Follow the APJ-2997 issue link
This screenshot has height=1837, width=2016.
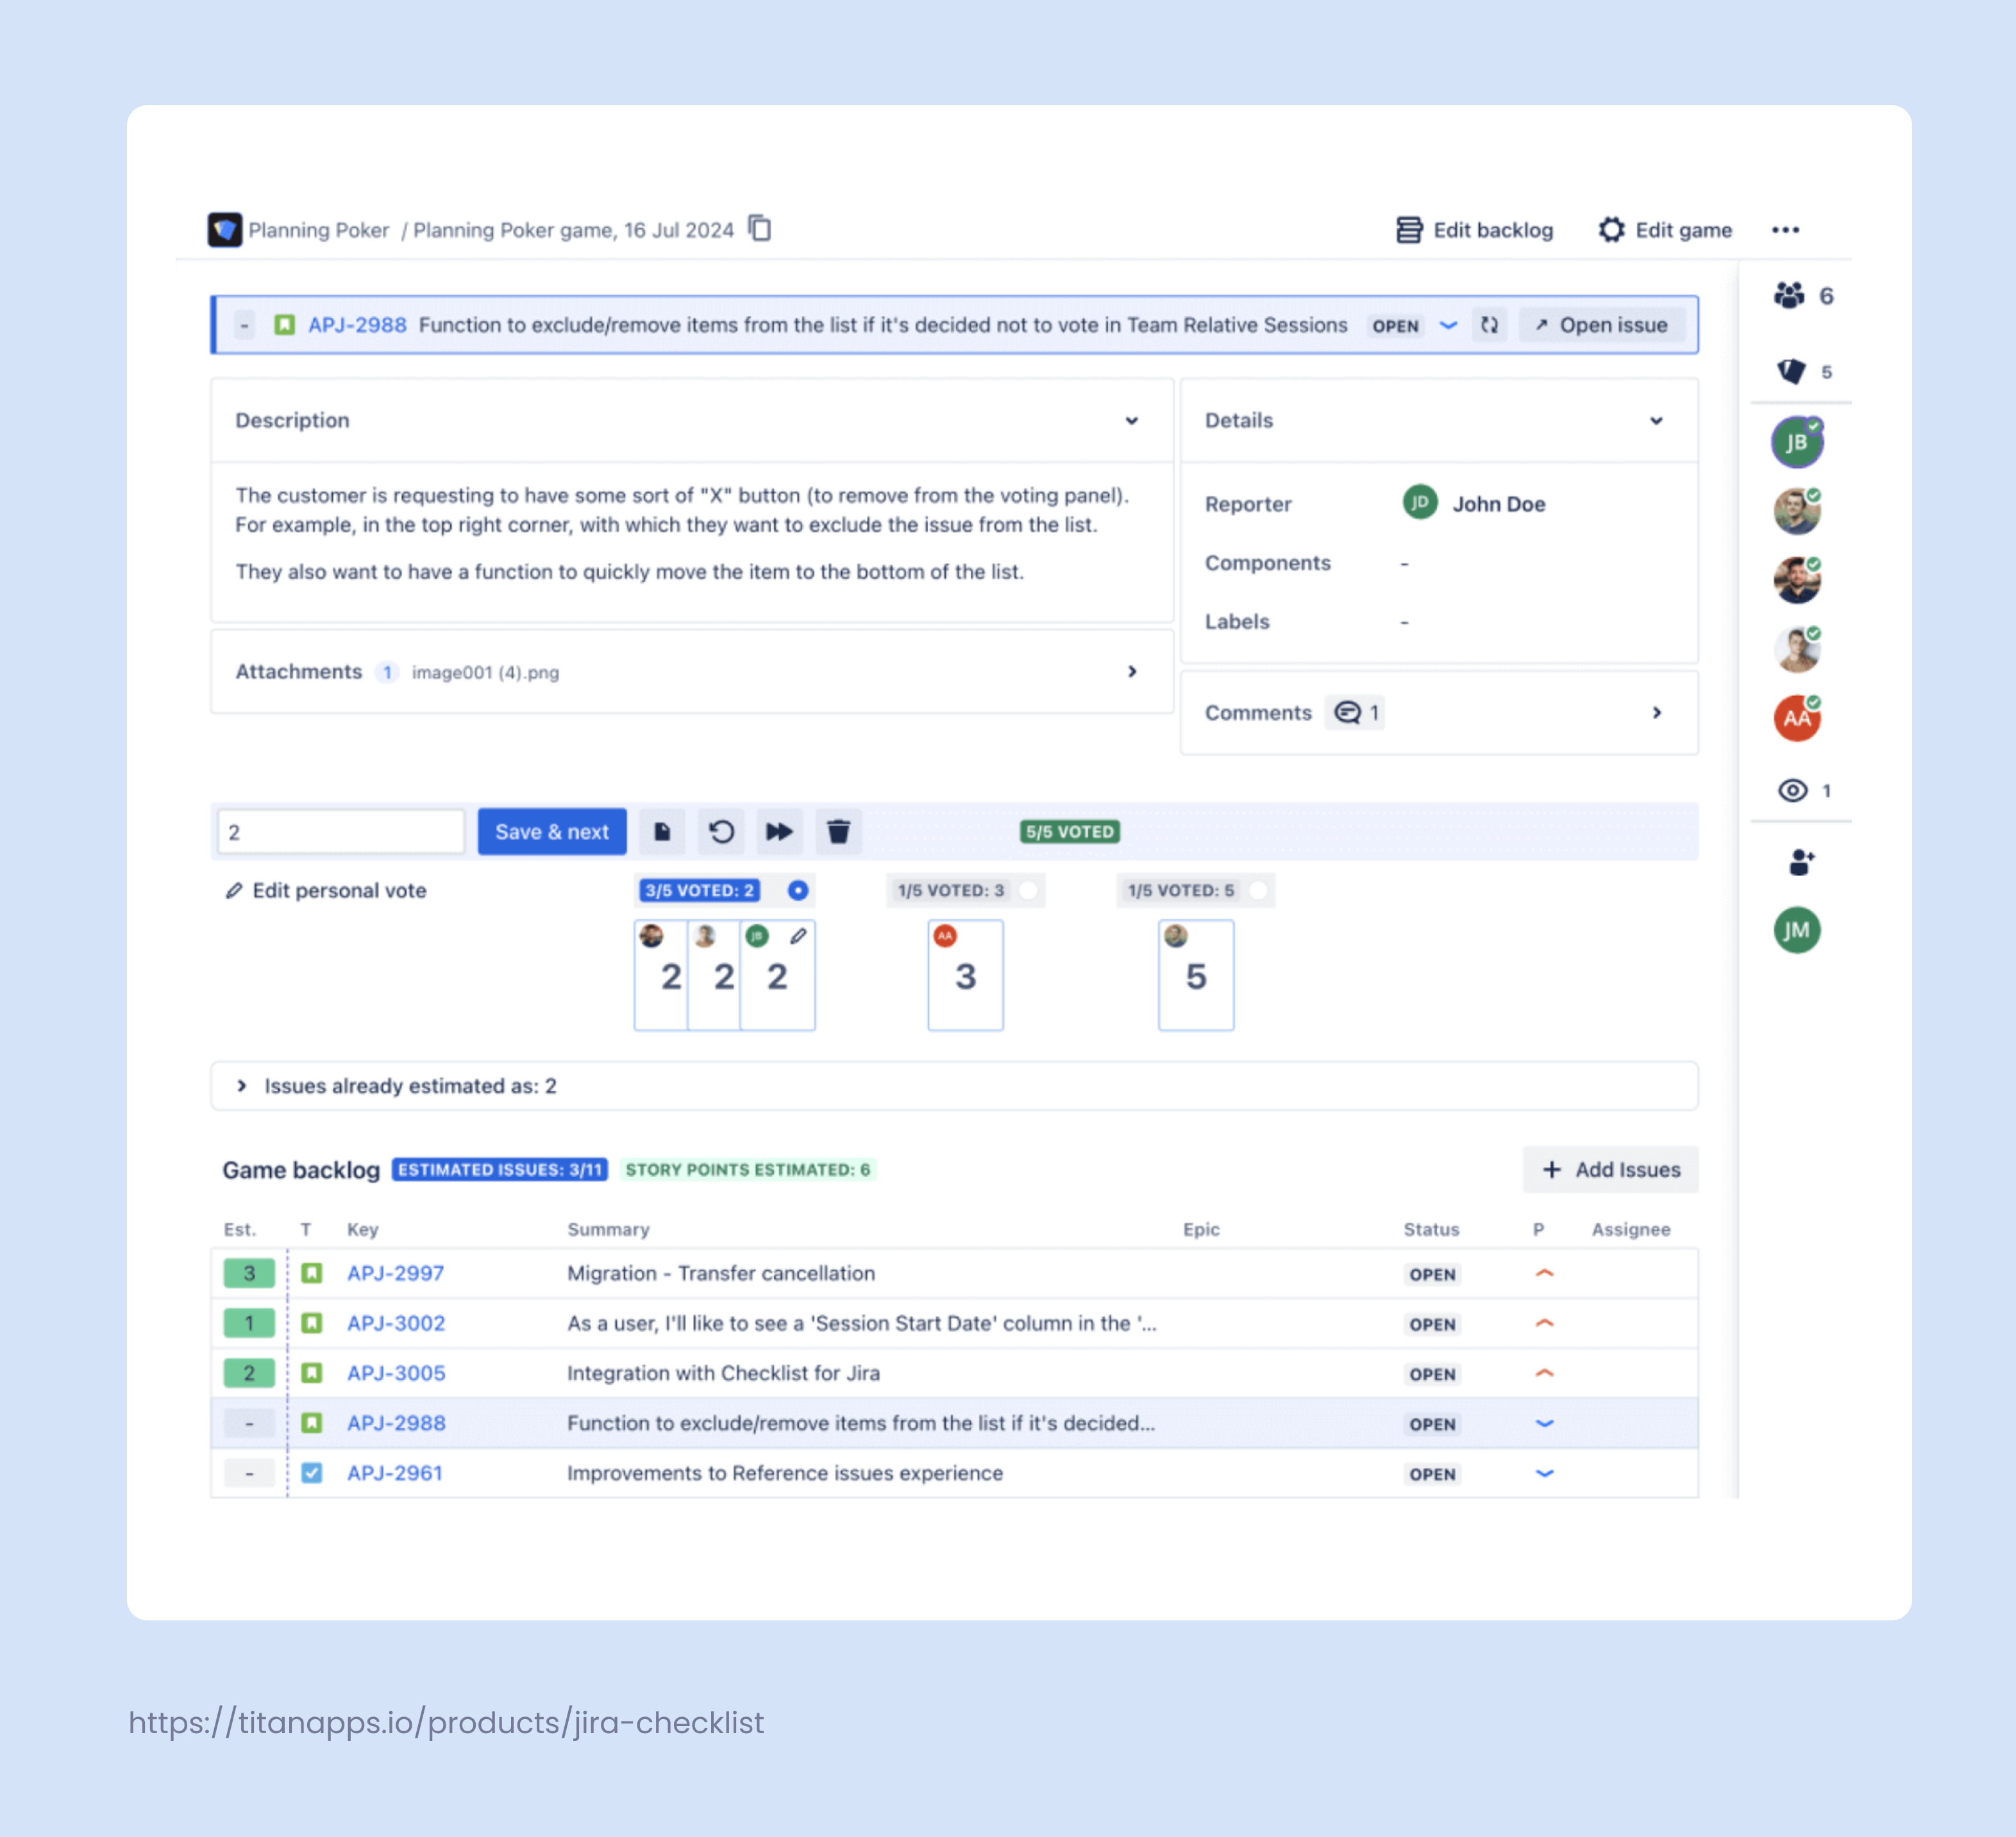395,1272
